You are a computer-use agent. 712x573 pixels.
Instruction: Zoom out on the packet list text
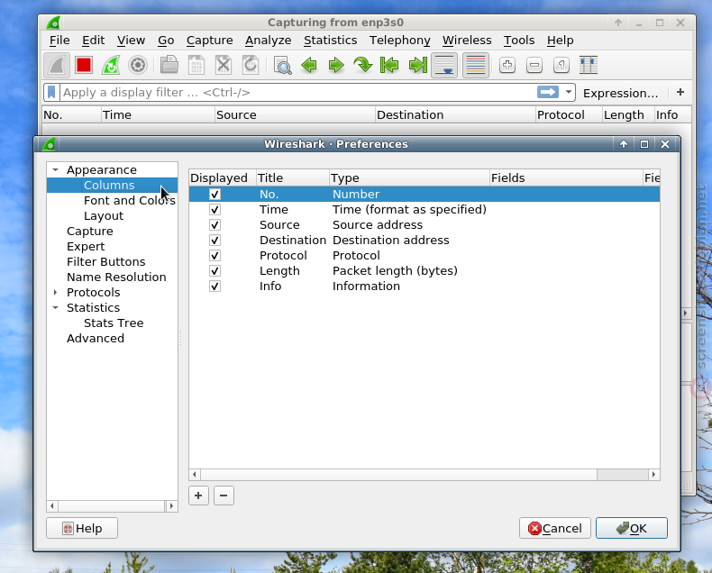pyautogui.click(x=534, y=66)
